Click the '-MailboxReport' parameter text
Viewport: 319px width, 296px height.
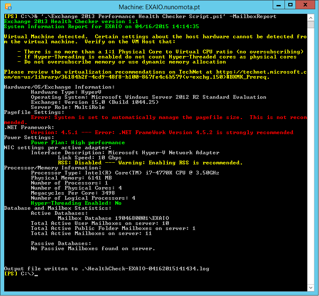[253, 16]
